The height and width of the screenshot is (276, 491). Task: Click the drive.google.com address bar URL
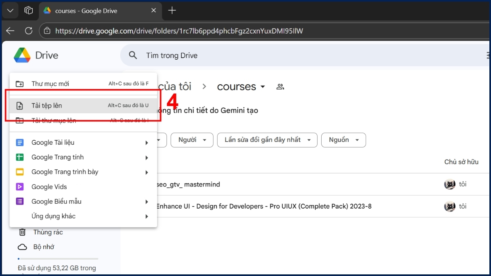[x=179, y=31]
